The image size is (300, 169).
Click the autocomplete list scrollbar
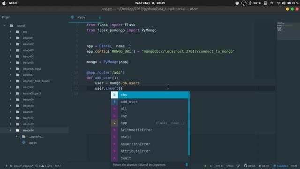(x=189, y=123)
